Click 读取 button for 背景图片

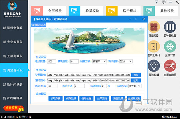136,75
